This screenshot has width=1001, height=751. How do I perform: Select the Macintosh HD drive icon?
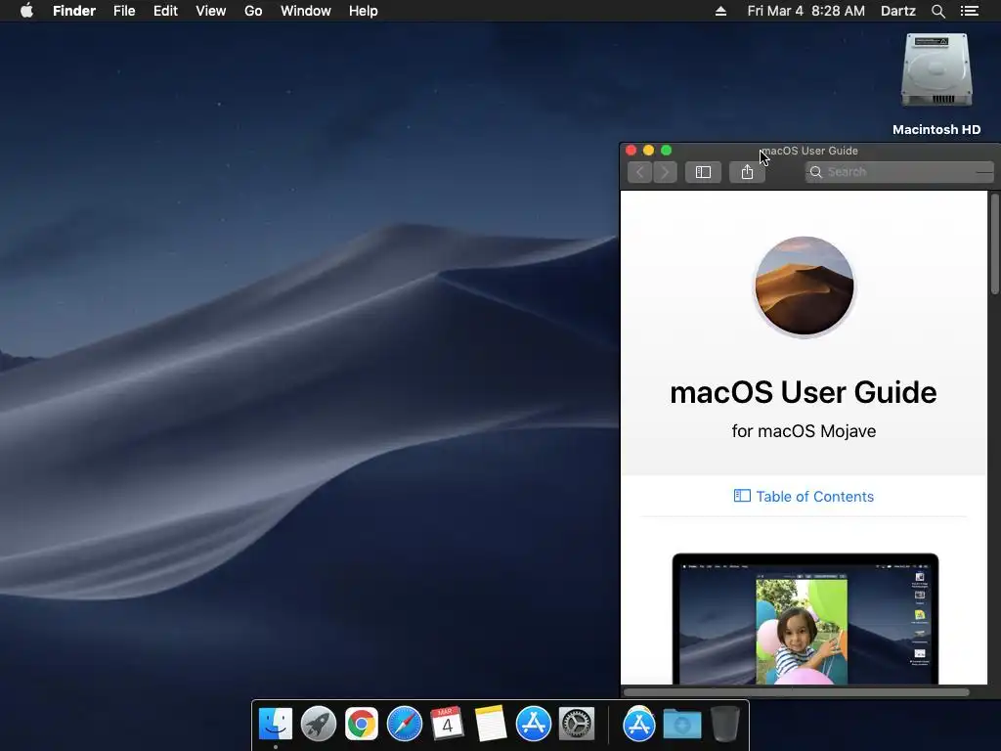[x=936, y=70]
